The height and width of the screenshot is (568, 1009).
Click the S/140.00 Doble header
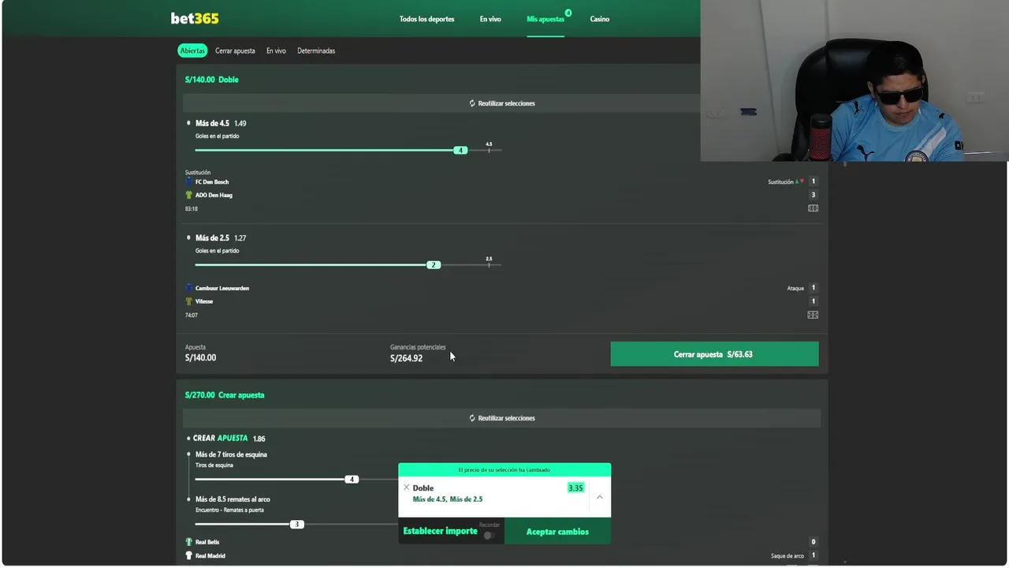click(211, 80)
